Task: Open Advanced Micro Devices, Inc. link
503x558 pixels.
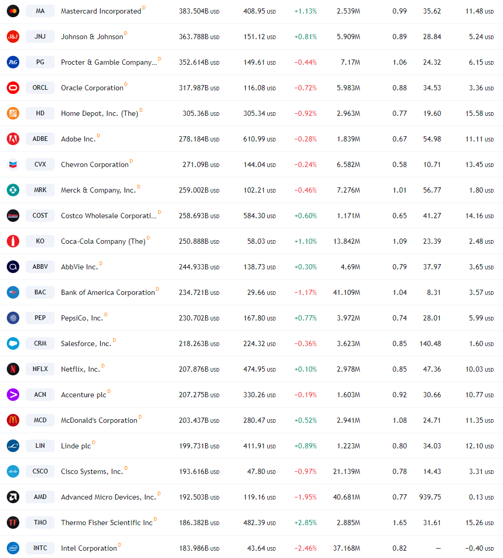Action: [x=109, y=497]
